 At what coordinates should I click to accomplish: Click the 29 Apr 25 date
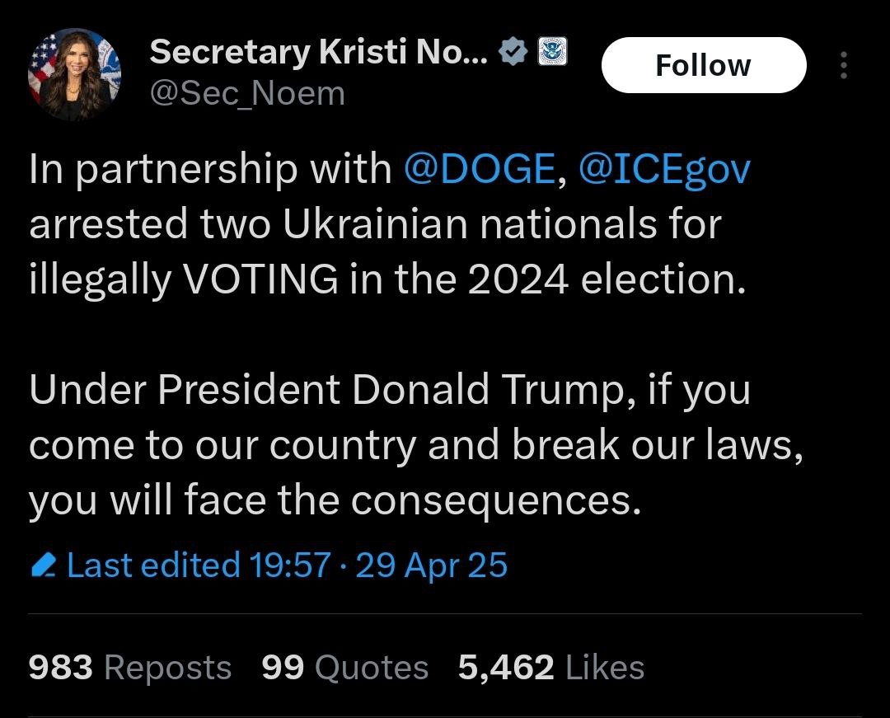[x=432, y=565]
